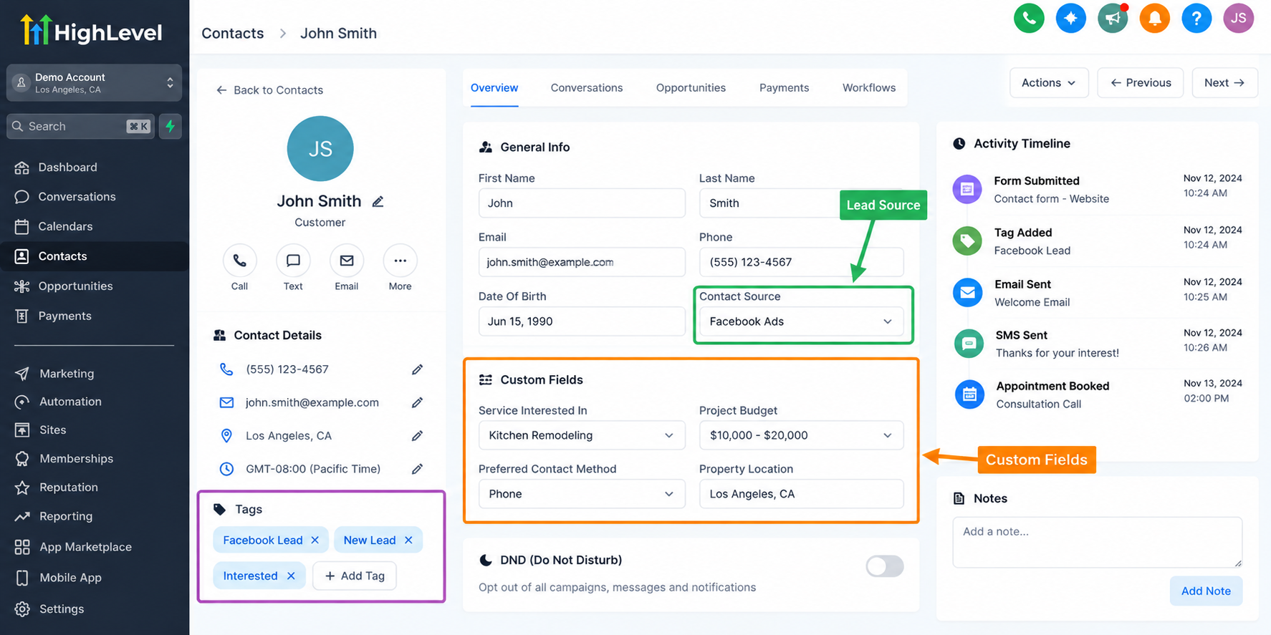Screen dimensions: 1271x635
Task: Open the Project Budget dropdown
Action: (801, 435)
